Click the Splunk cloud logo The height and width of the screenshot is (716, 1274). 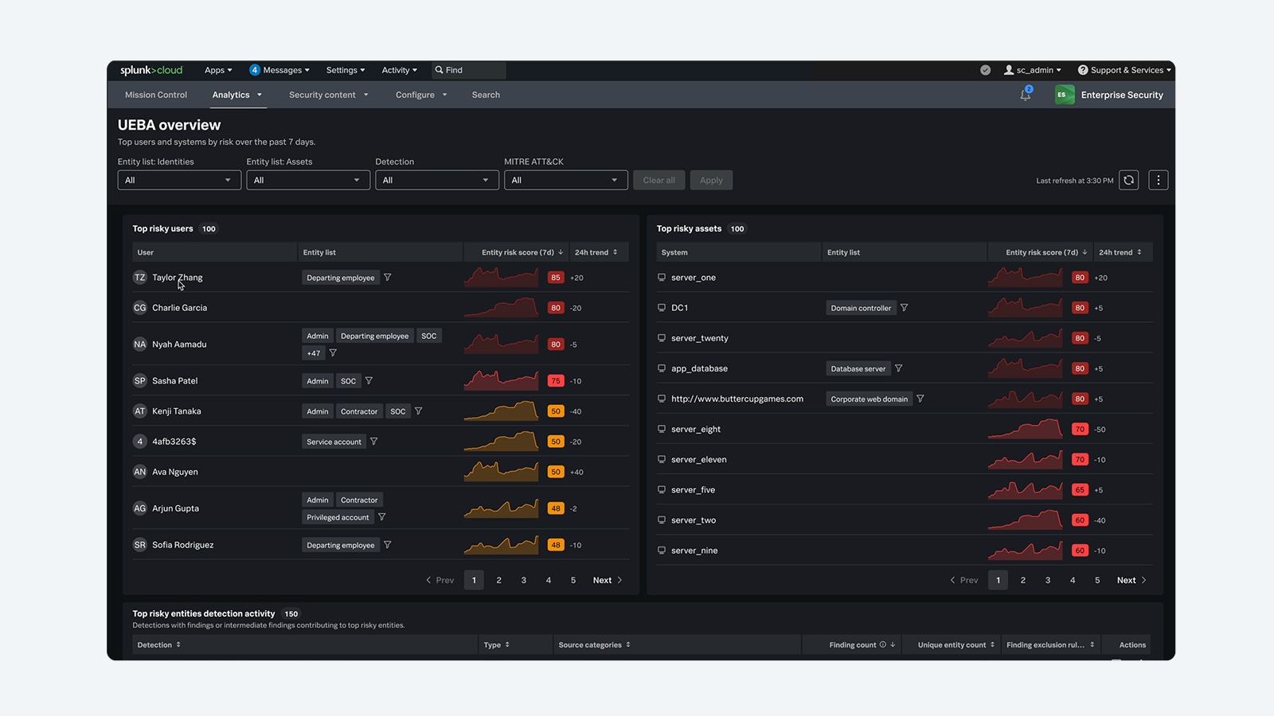(151, 70)
